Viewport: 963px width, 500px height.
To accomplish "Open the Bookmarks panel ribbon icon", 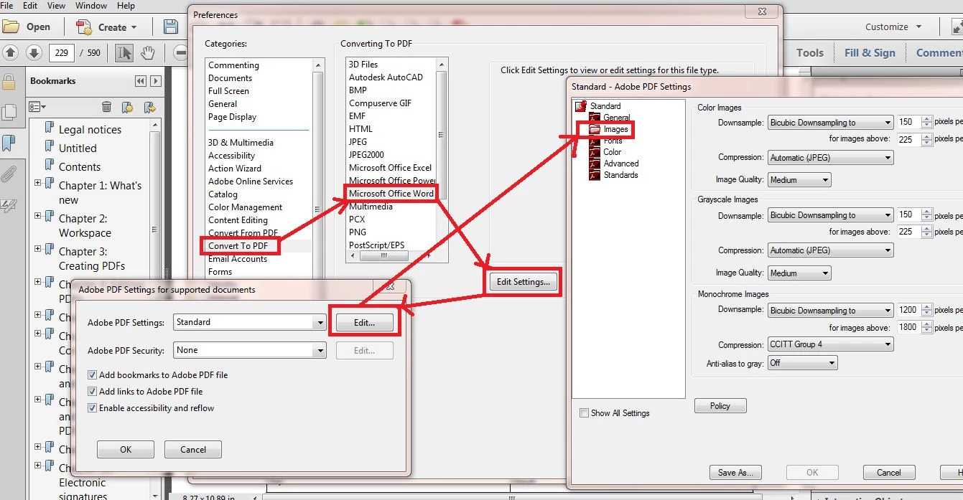I will pos(9,143).
